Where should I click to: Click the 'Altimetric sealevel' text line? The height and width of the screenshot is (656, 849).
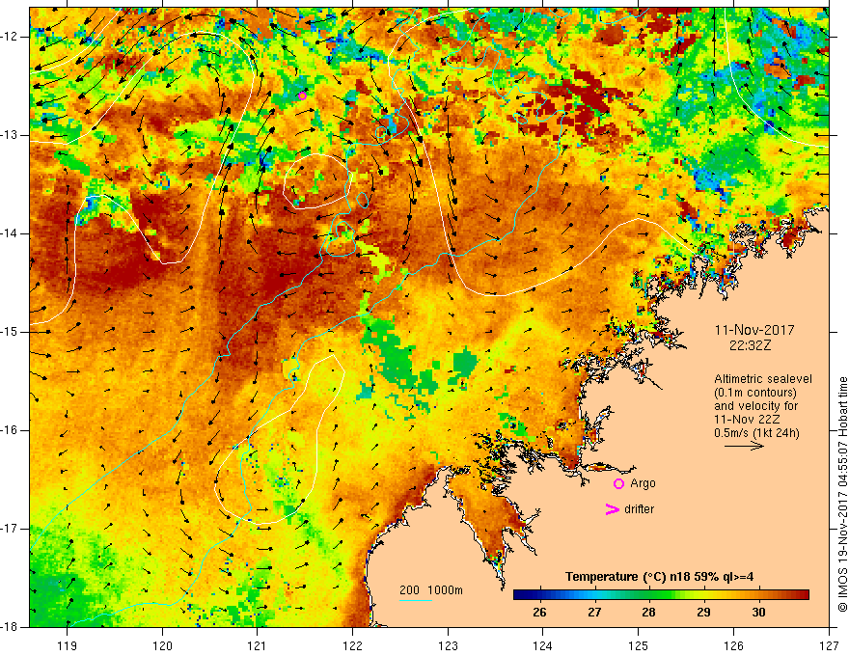763,379
